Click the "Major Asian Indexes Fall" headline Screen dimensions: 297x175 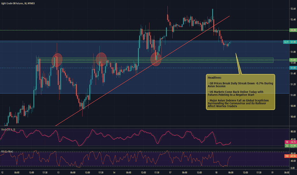238,103
